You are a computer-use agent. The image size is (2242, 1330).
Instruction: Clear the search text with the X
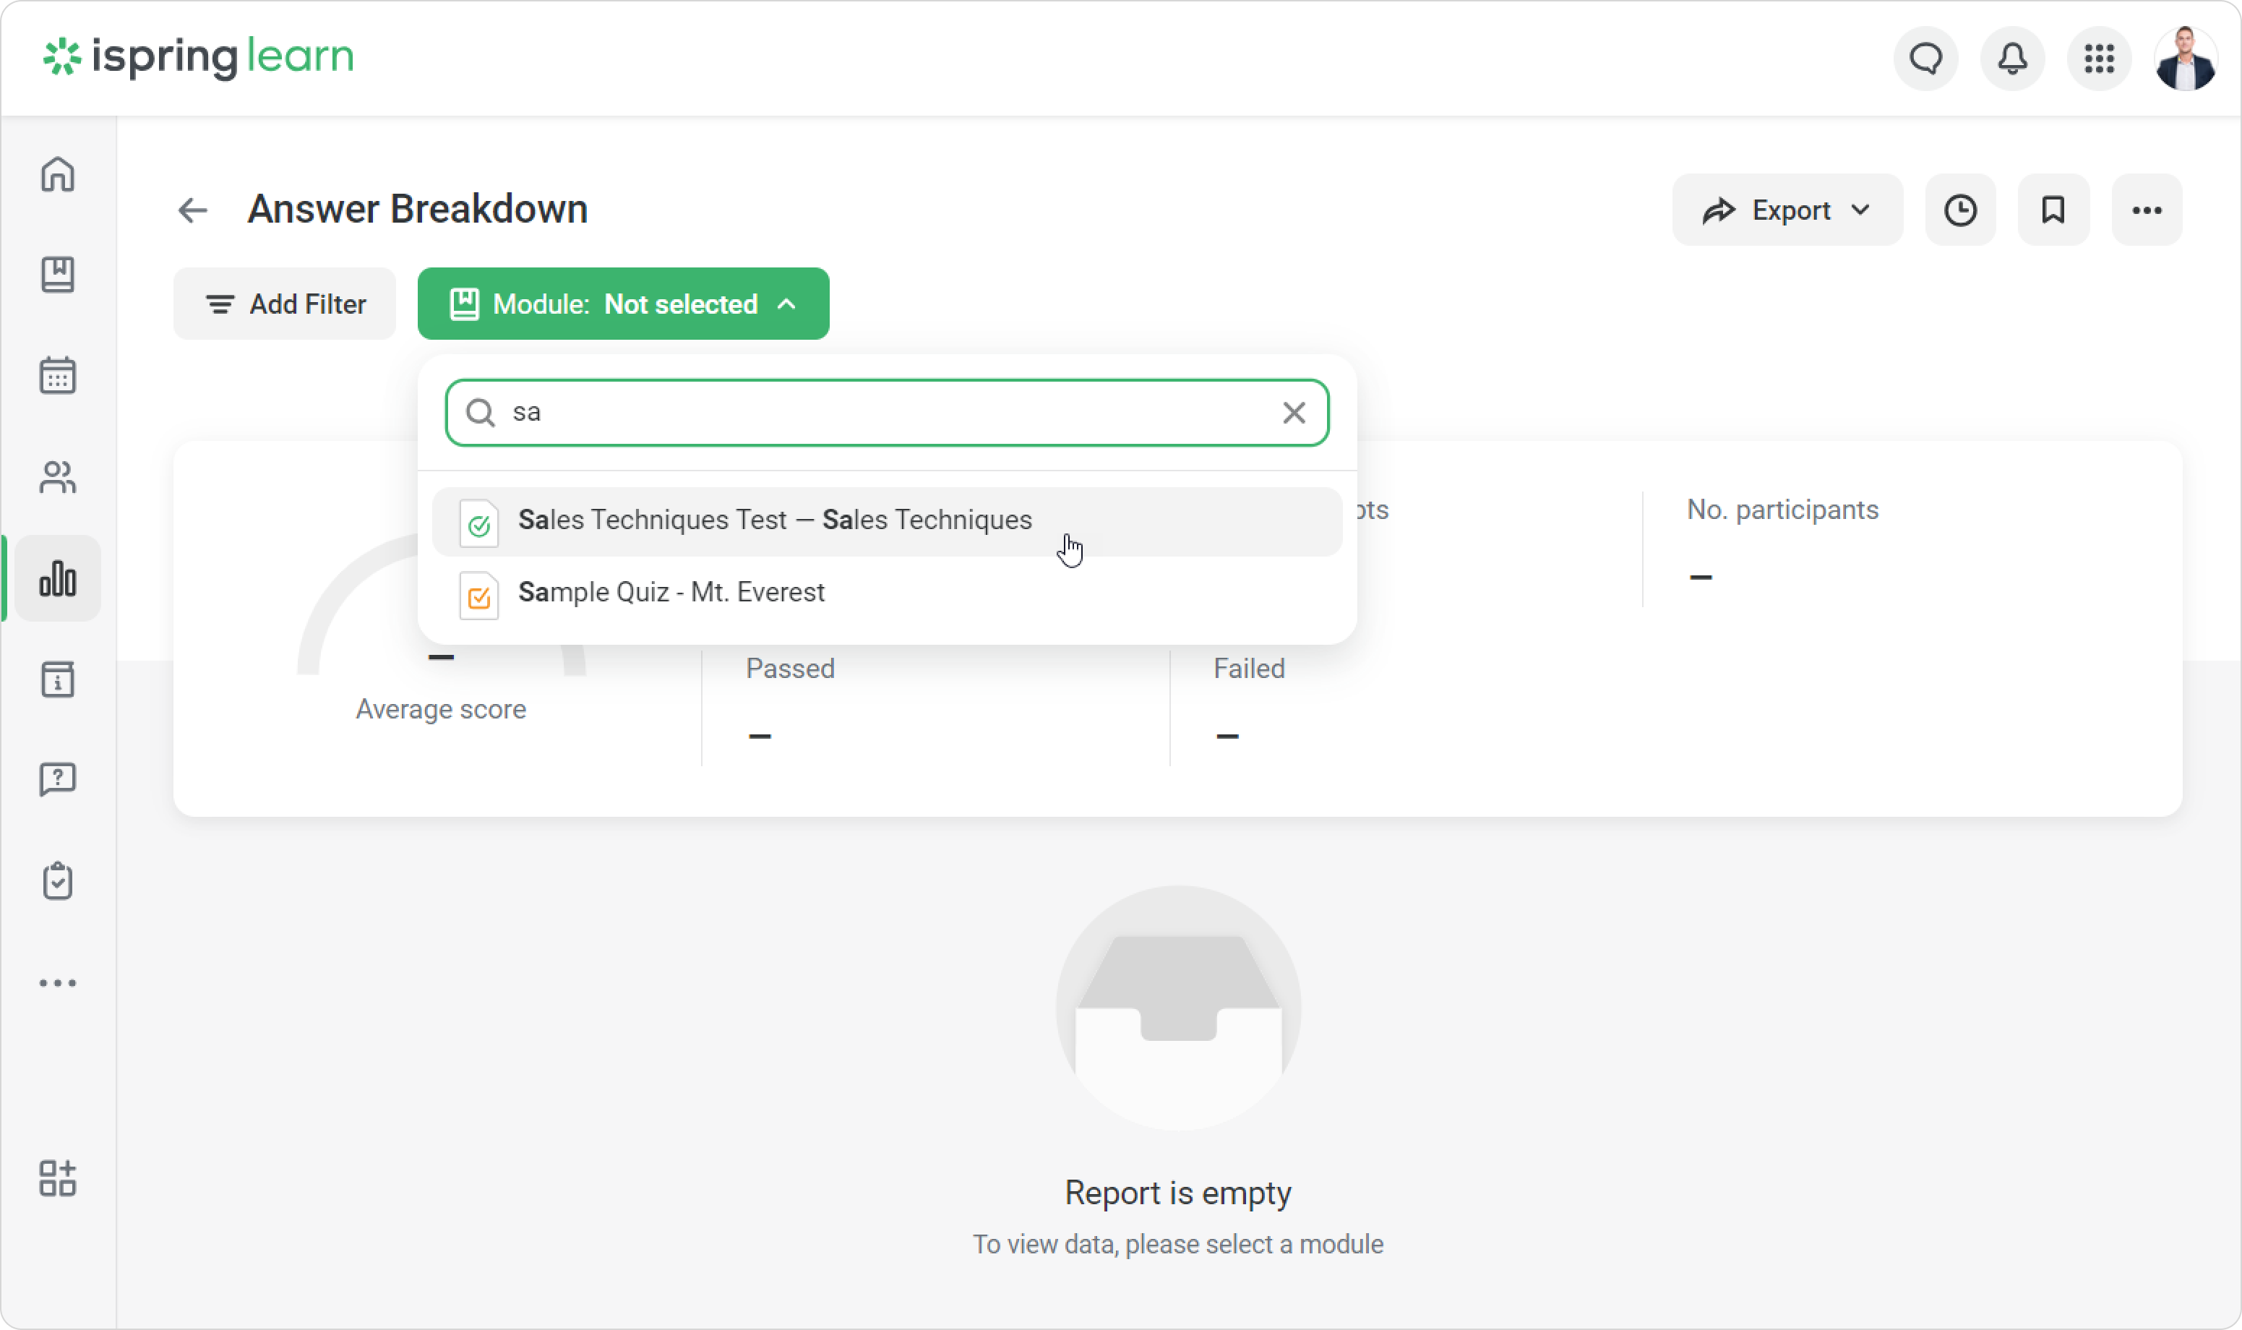[1293, 412]
